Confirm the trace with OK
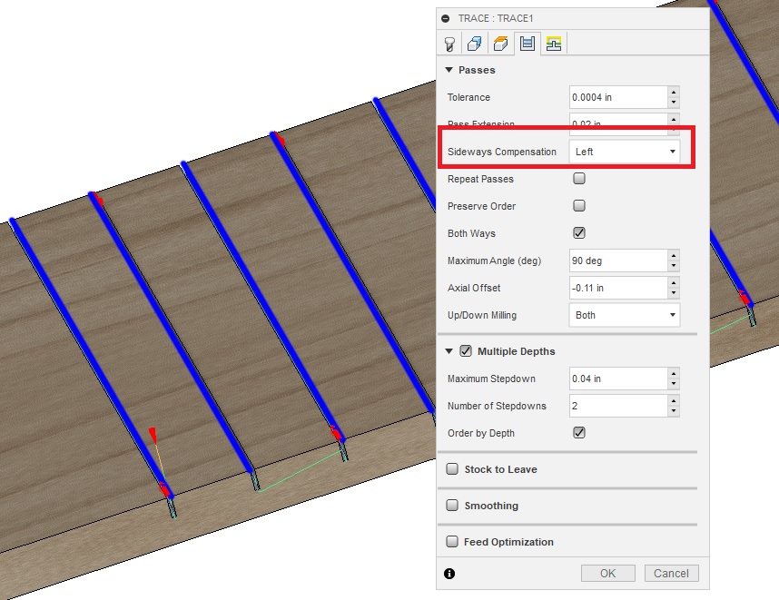This screenshot has height=600, width=779. (x=608, y=573)
